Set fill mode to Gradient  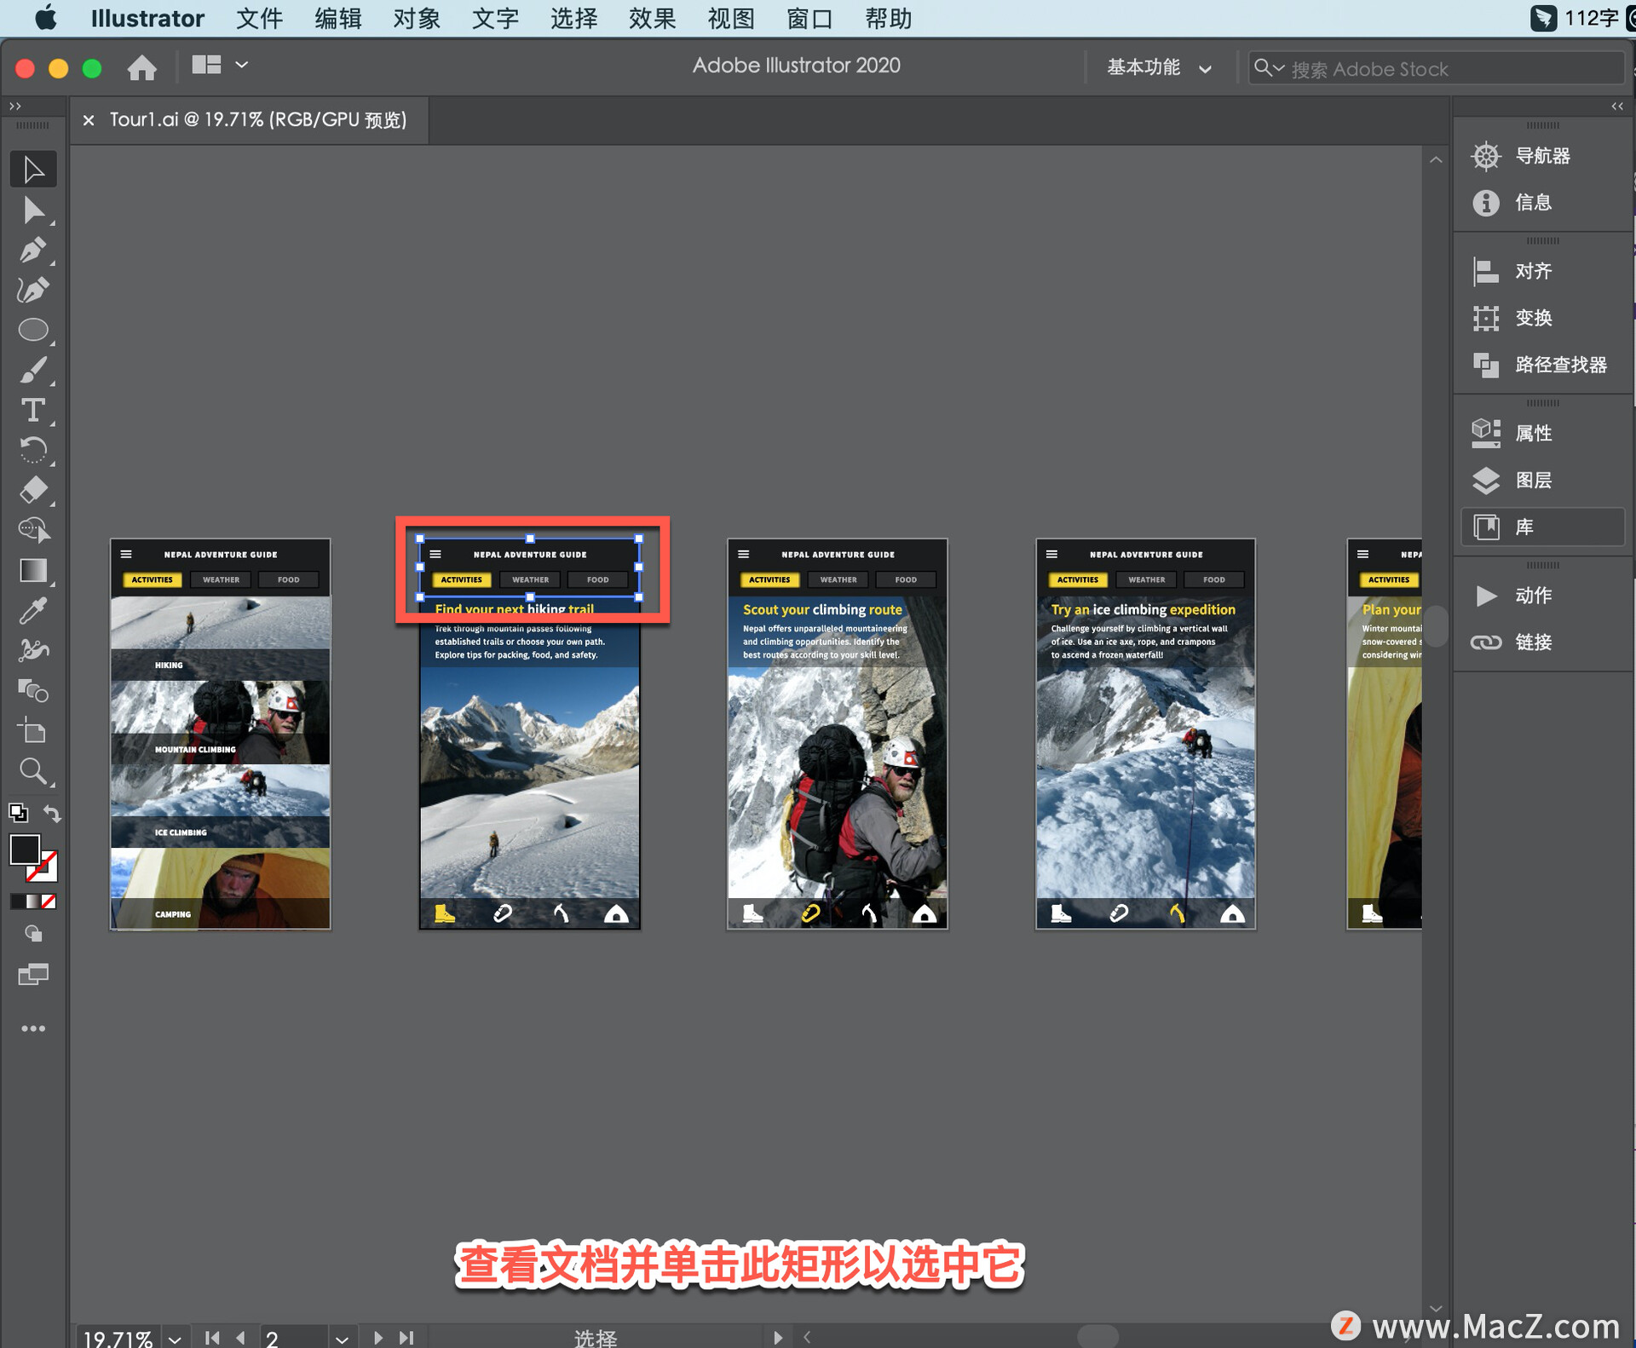(x=33, y=901)
